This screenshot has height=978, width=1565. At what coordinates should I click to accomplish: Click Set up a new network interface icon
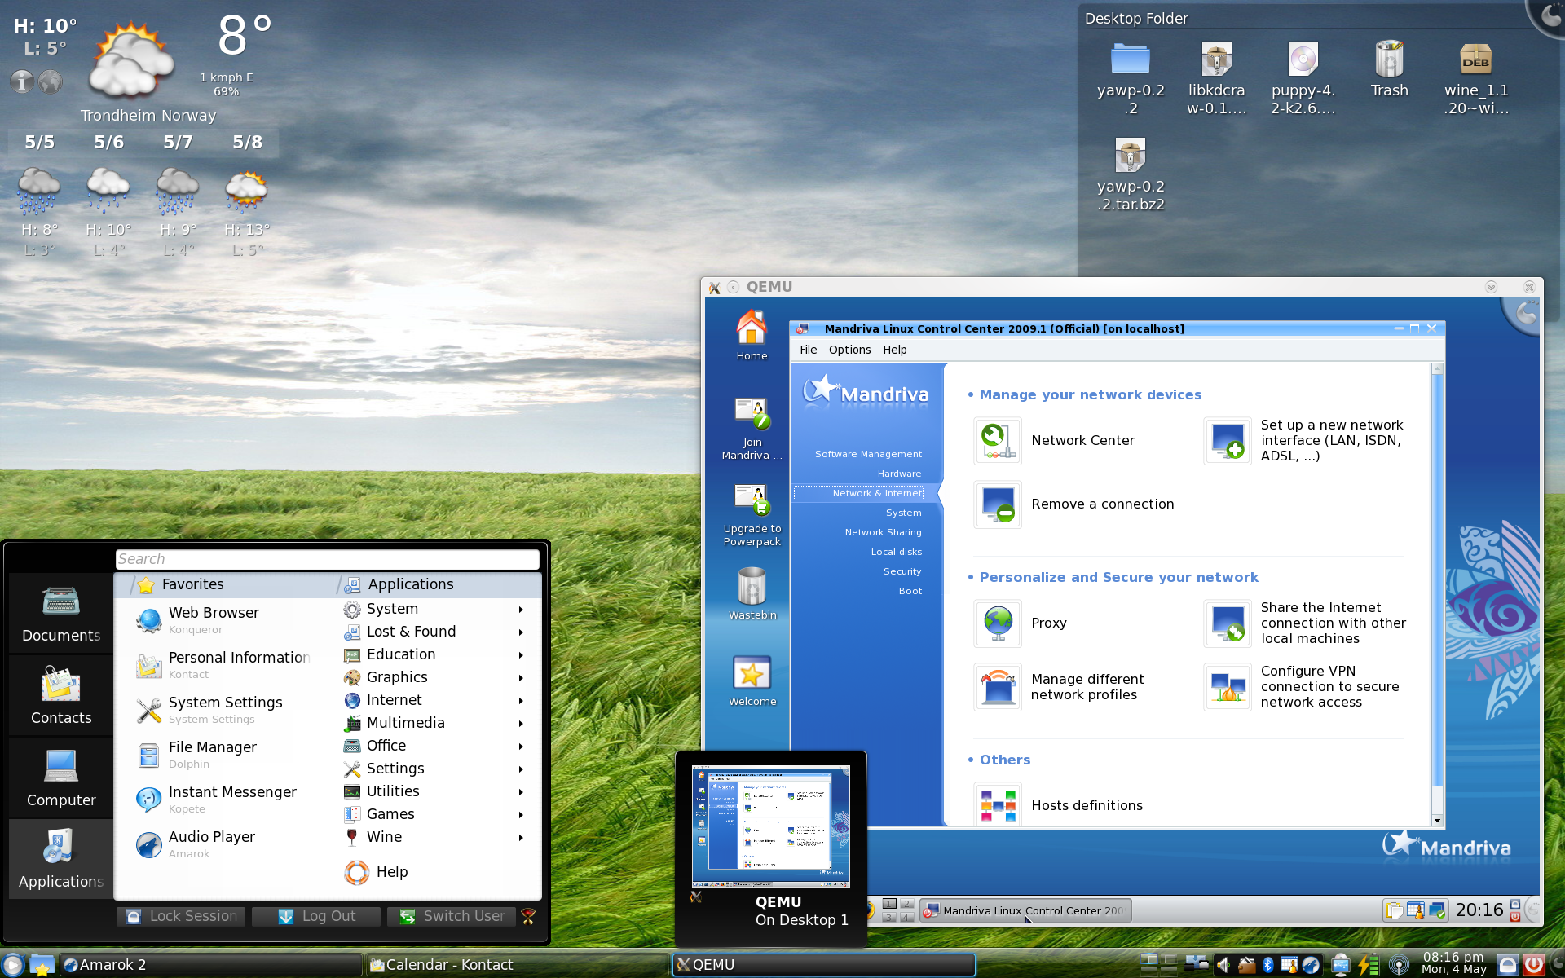[1227, 441]
